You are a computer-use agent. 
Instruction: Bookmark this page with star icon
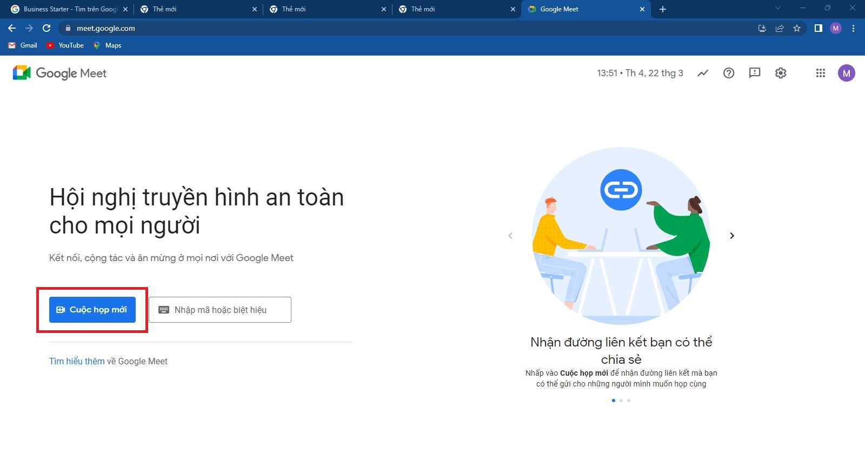[x=797, y=28]
